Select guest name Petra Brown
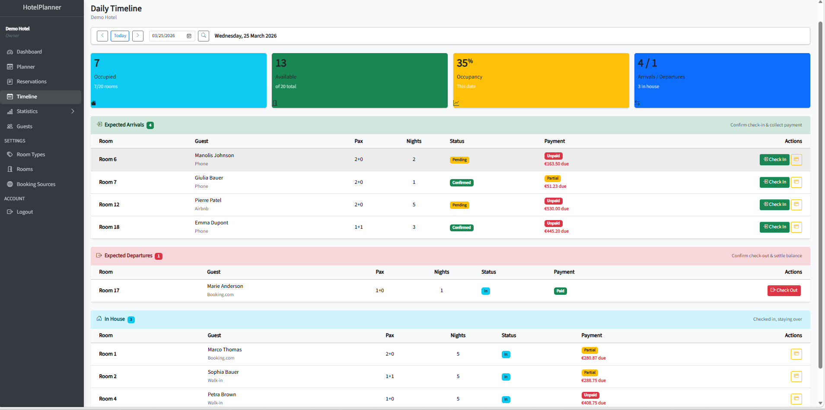 pyautogui.click(x=222, y=394)
